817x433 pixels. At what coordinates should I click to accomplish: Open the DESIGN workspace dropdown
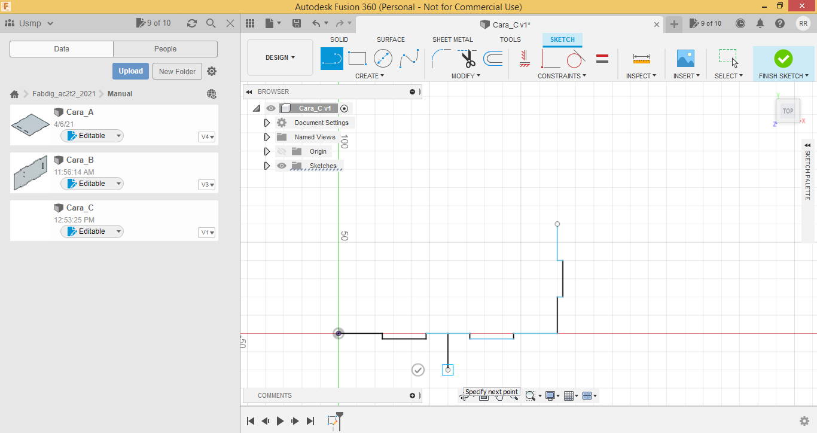(x=280, y=57)
